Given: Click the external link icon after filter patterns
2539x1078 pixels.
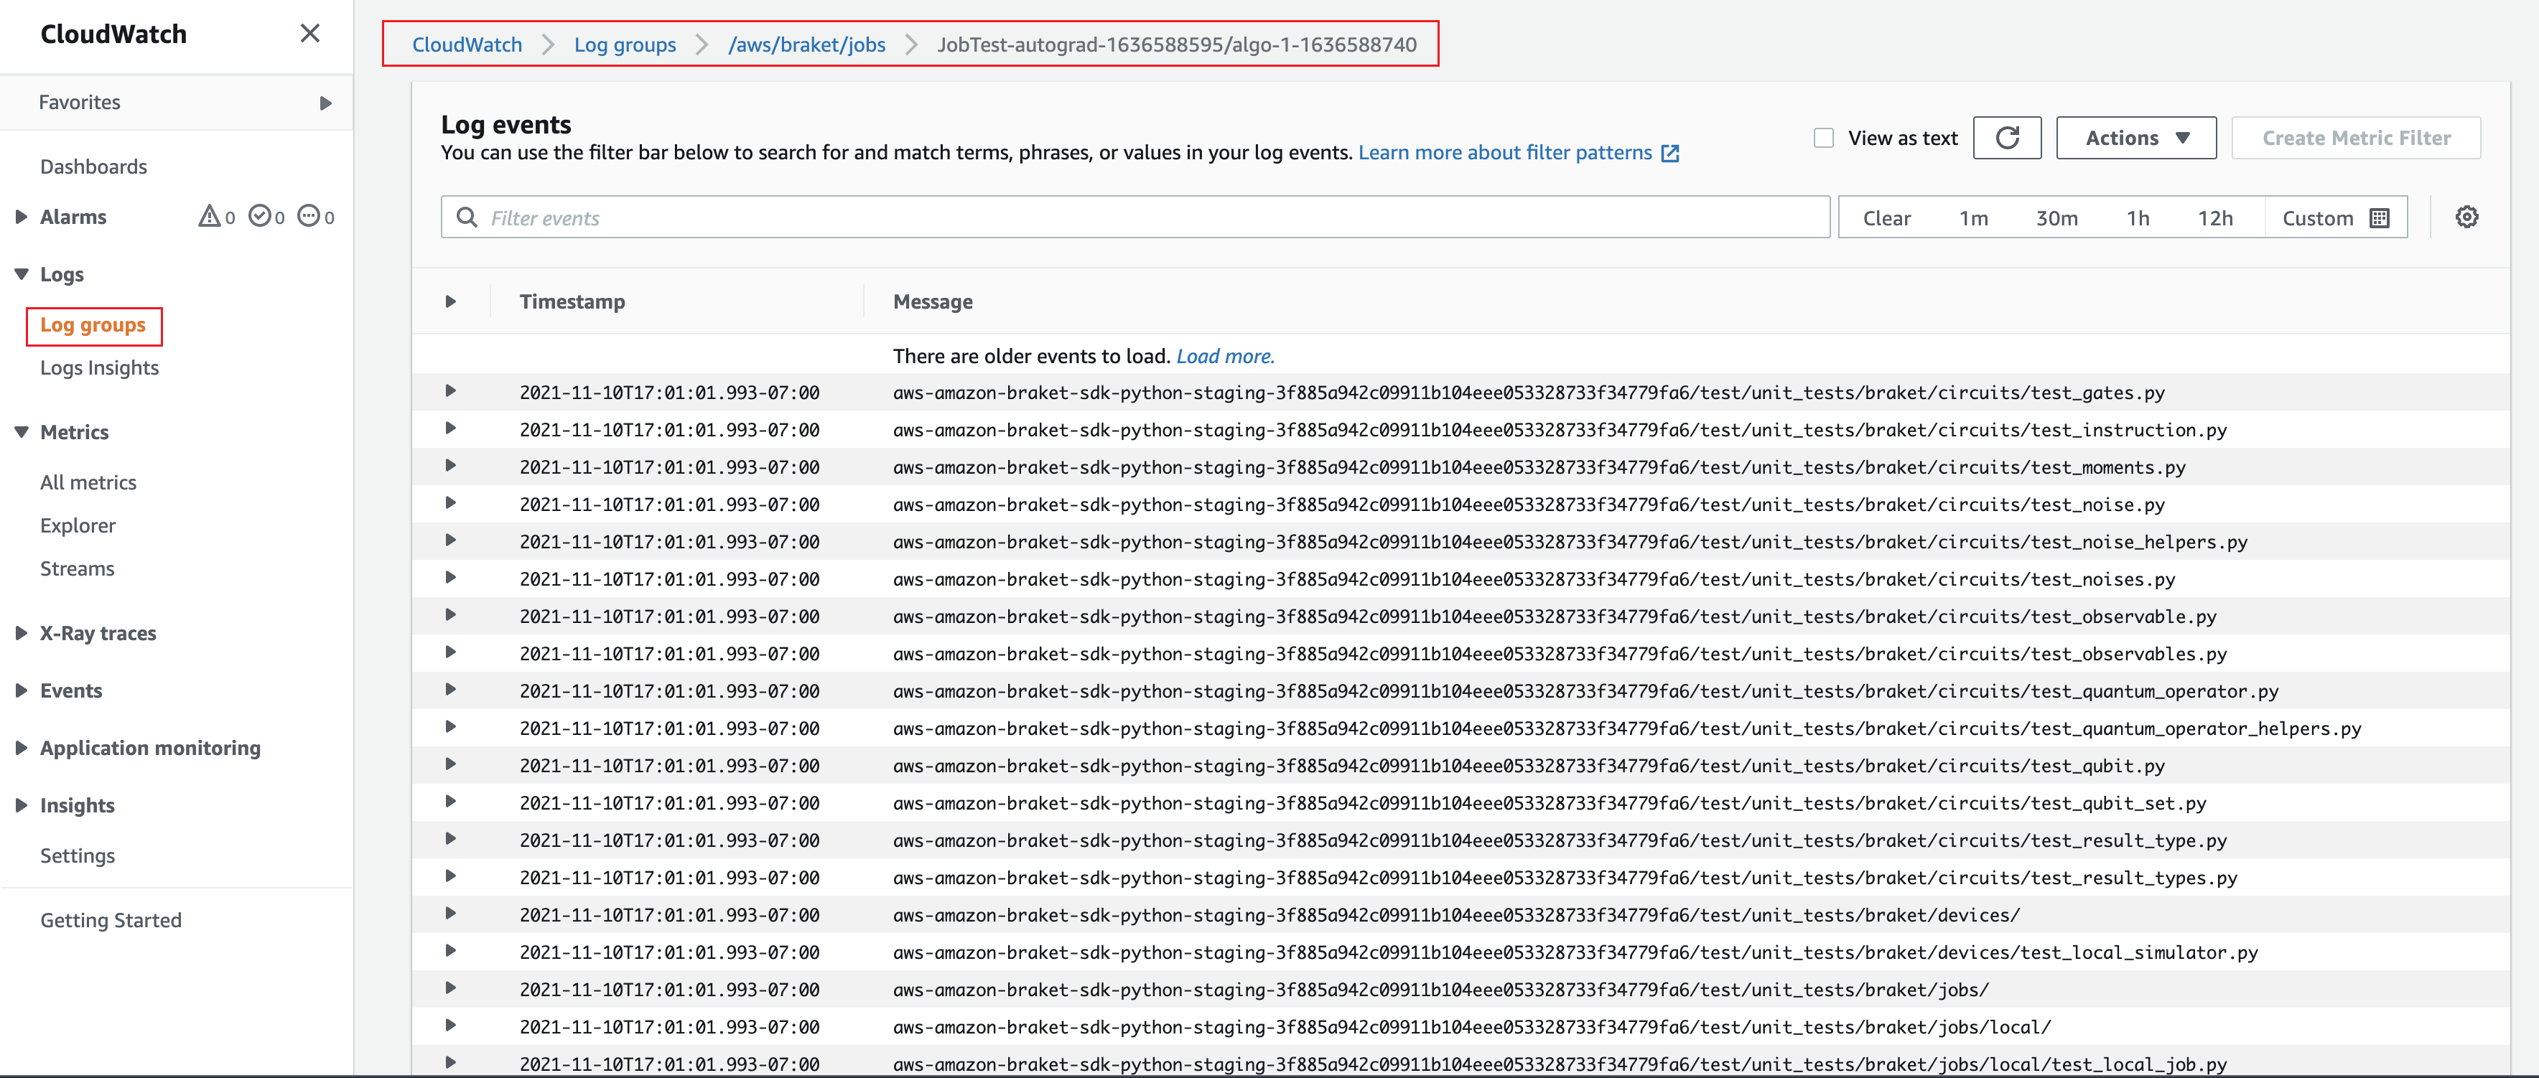Looking at the screenshot, I should coord(1669,153).
